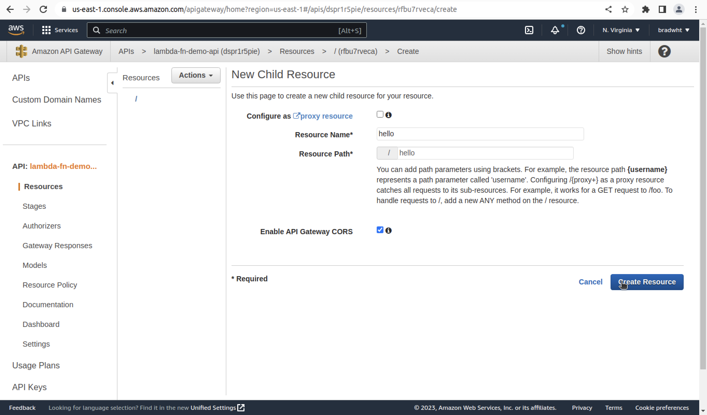Screen dimensions: 707x415
Task: Open Terms link in footer
Action: pos(614,408)
